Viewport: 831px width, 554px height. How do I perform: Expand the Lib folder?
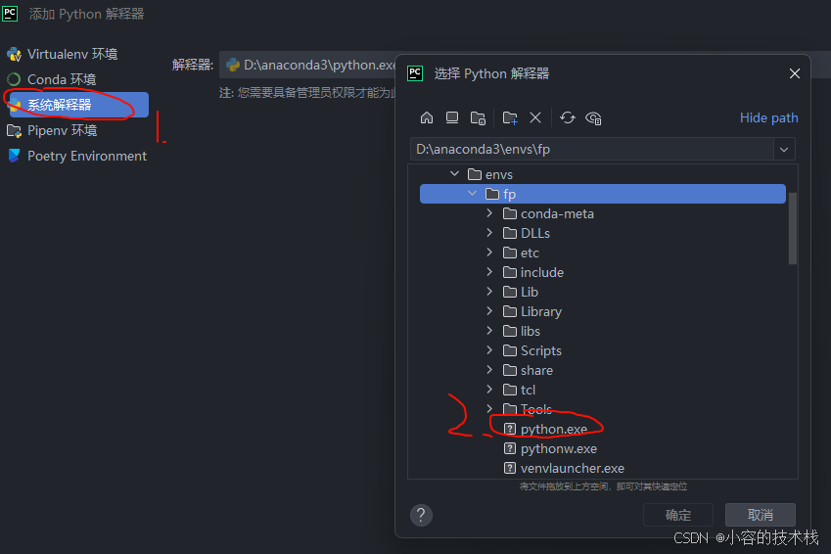(489, 292)
